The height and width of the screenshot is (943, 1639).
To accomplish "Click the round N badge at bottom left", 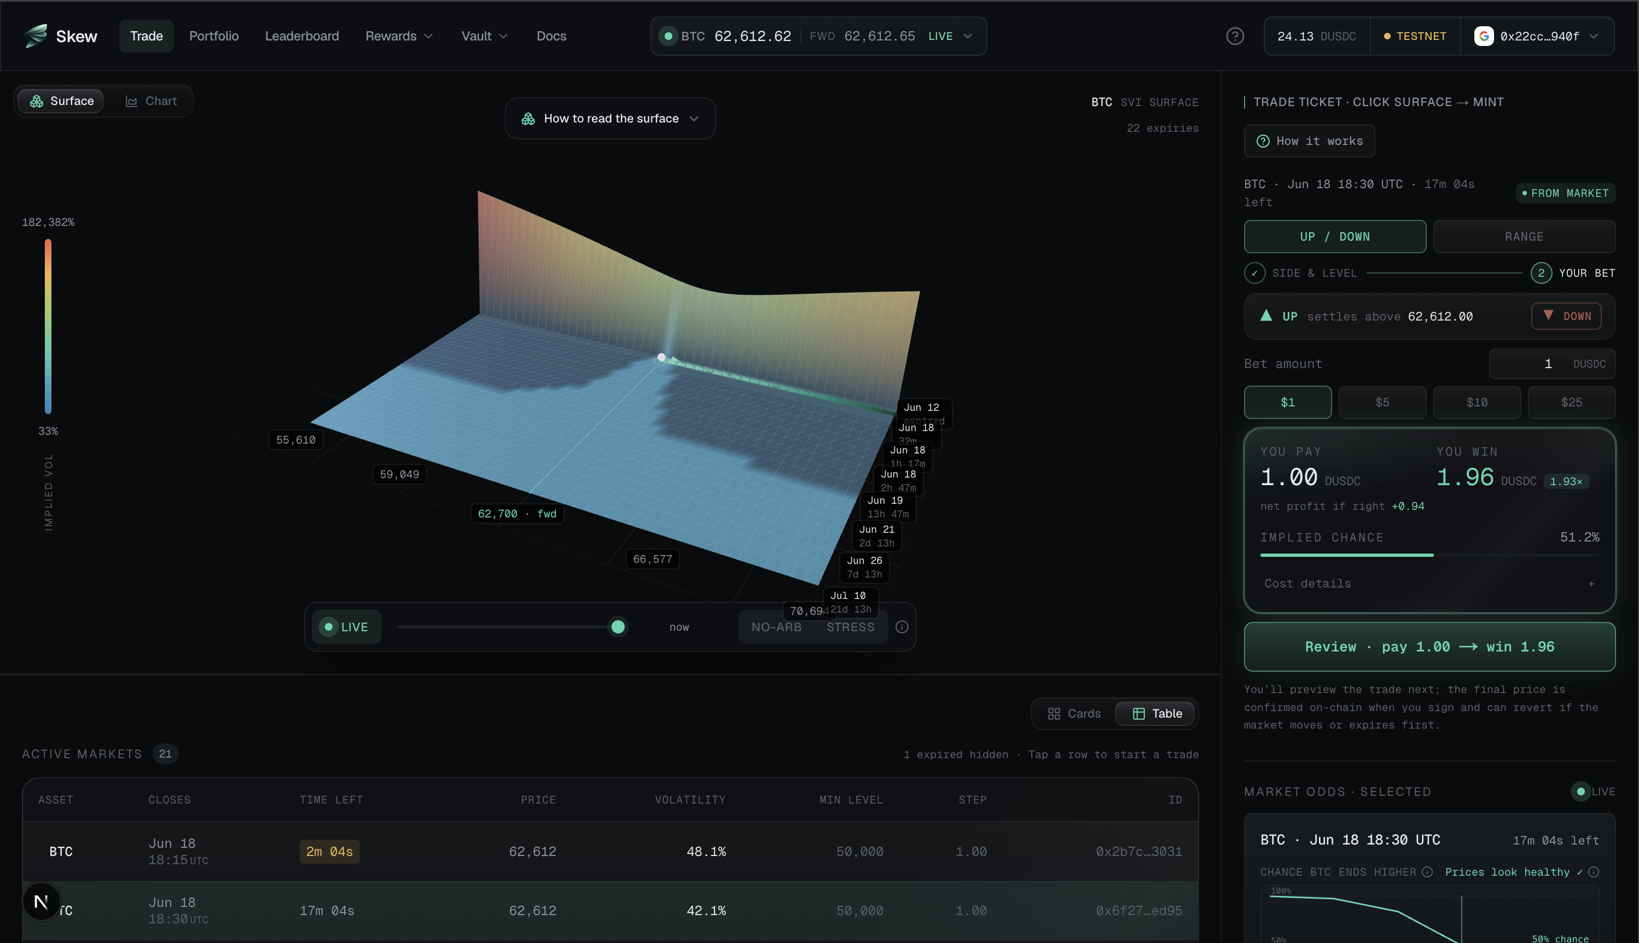I will point(42,901).
